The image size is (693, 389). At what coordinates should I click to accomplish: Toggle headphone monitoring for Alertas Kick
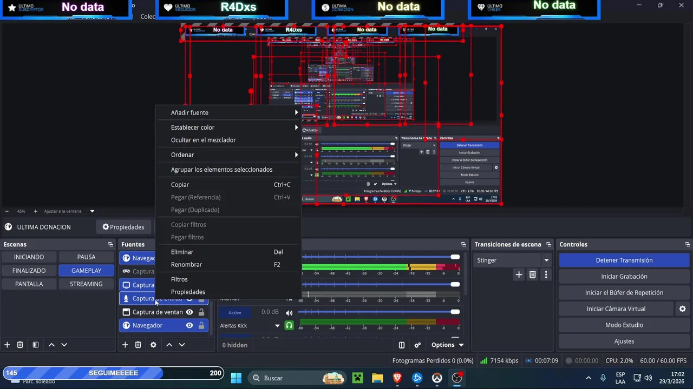click(x=289, y=325)
